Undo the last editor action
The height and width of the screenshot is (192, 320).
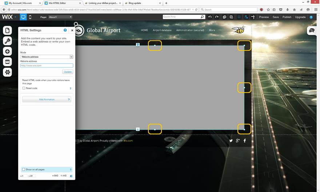[210, 17]
